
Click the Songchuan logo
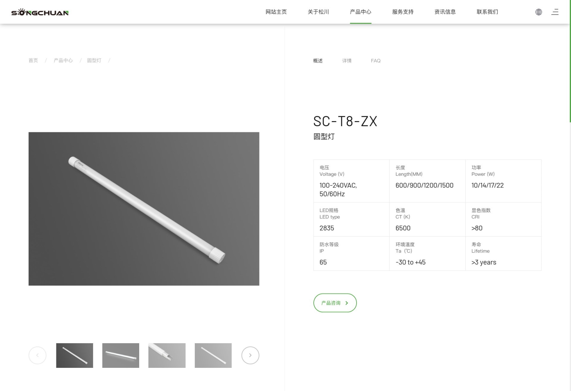pyautogui.click(x=40, y=12)
